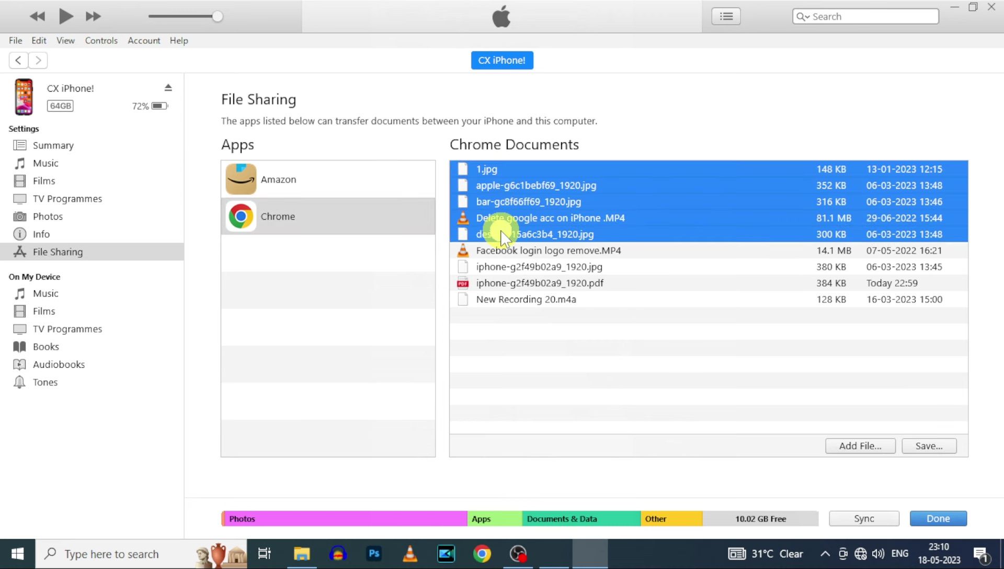Open TV Programmes under On My Device
1004x569 pixels.
click(67, 329)
